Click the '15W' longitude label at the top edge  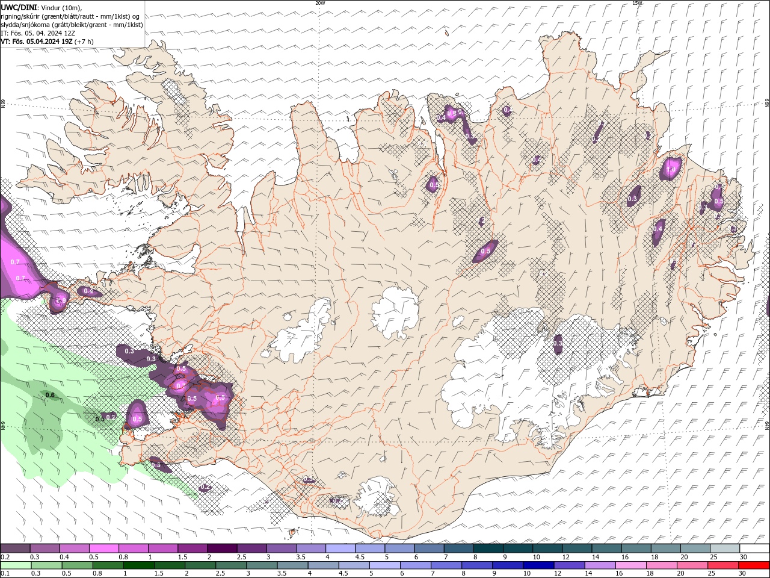point(637,3)
